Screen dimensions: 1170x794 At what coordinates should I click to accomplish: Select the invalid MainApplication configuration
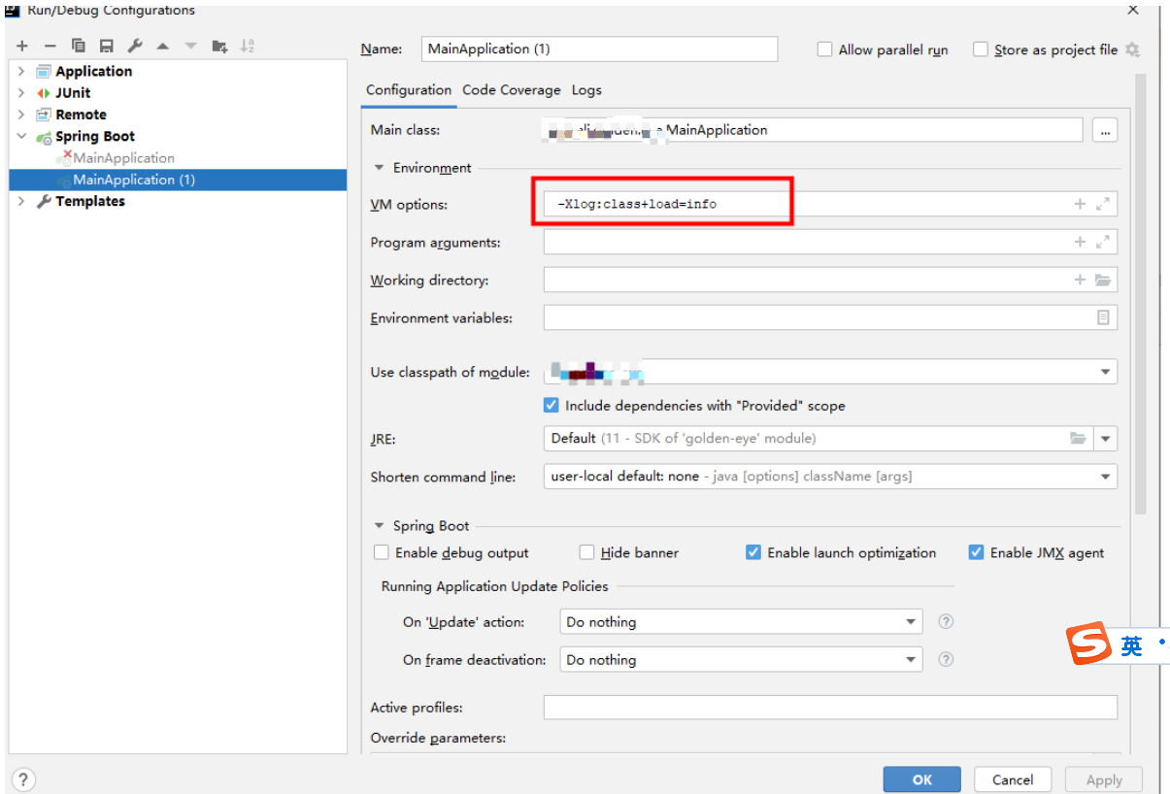pyautogui.click(x=124, y=157)
